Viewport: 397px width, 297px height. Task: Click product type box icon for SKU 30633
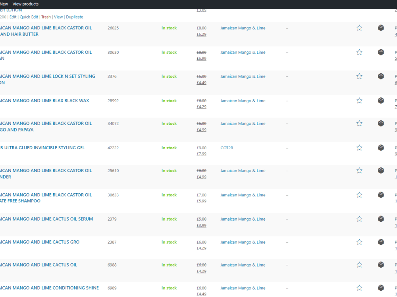click(x=381, y=195)
